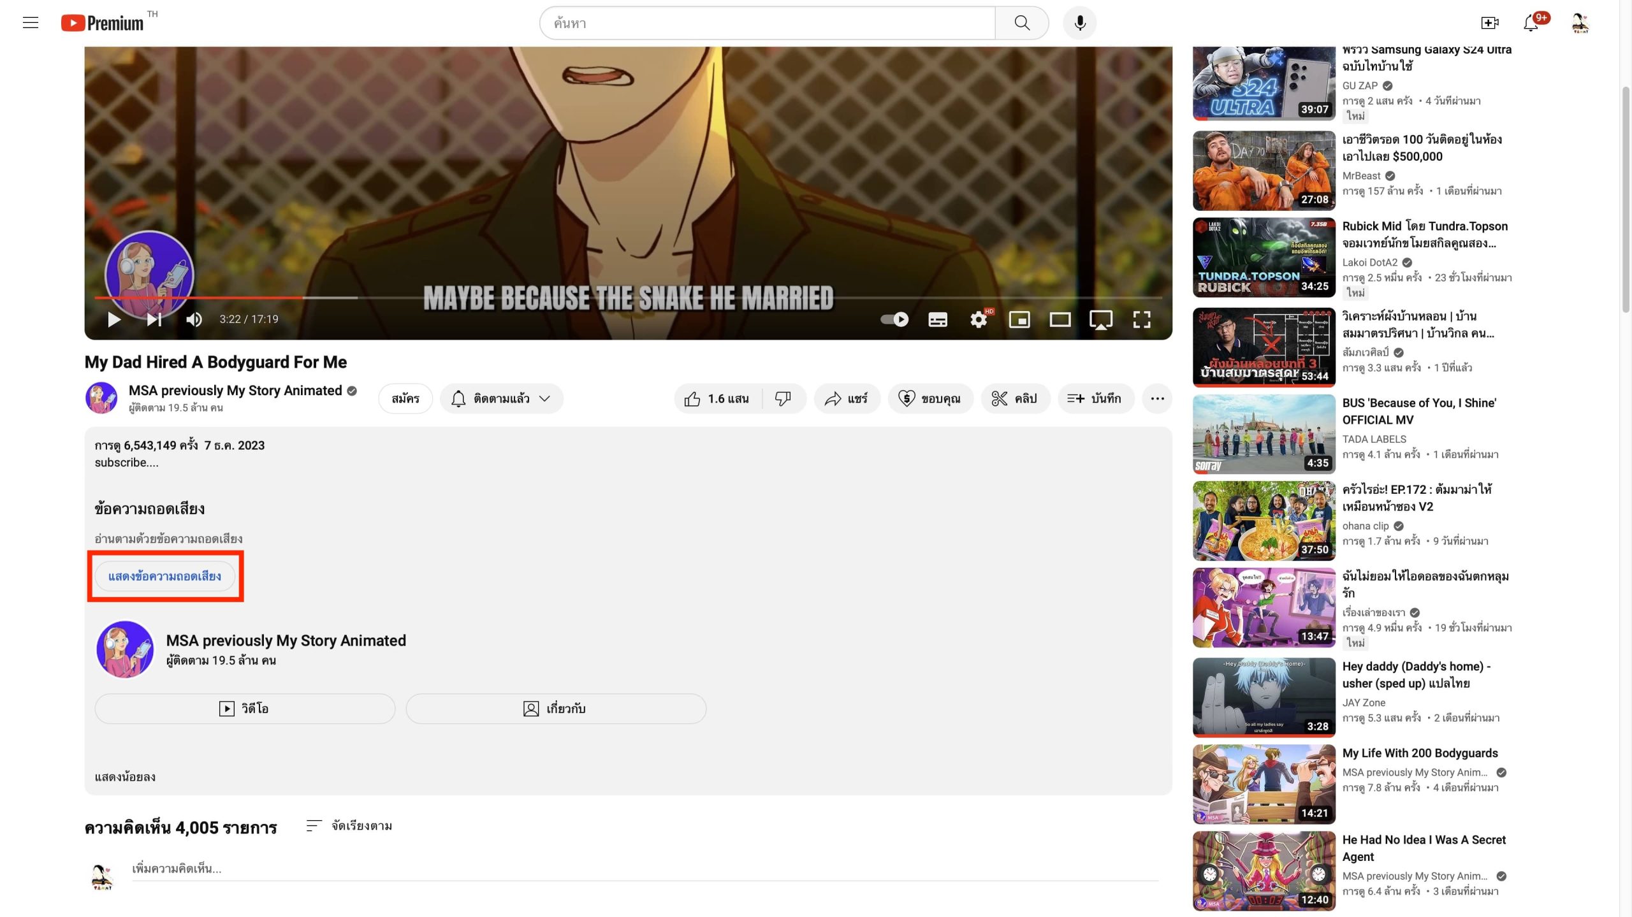Image resolution: width=1632 pixels, height=917 pixels.
Task: Expand the subscribed notification dropdown
Action: (502, 399)
